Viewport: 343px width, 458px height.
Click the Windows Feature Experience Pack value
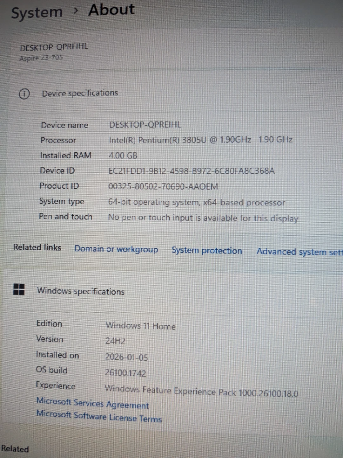201,391
